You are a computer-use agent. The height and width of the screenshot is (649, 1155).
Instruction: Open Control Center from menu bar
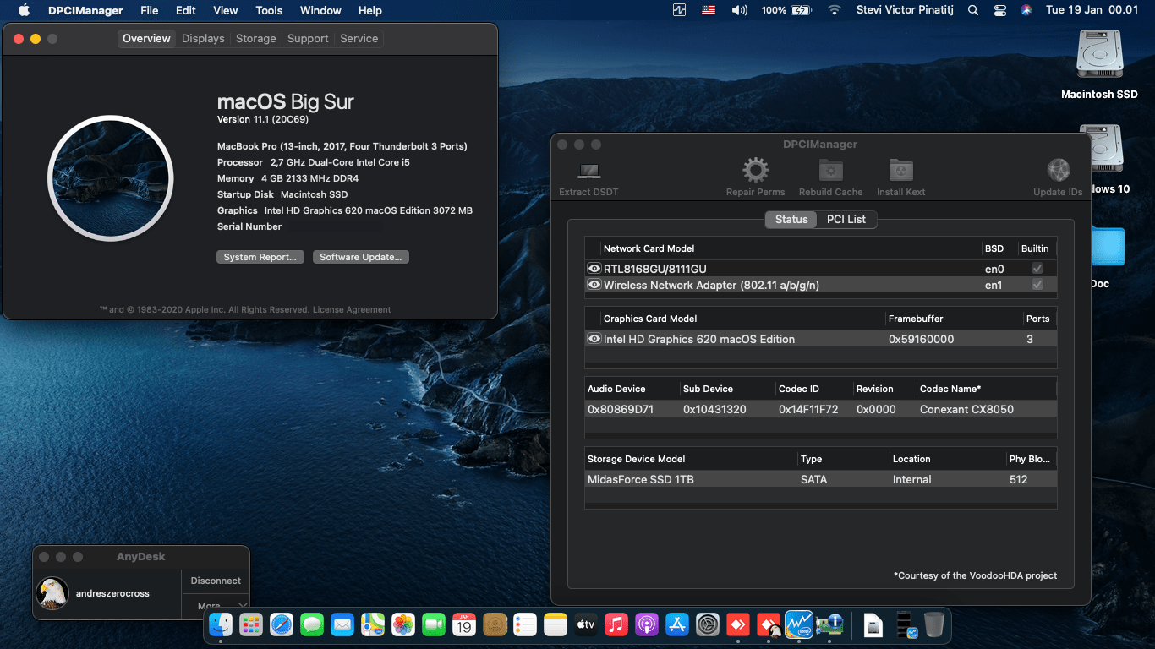click(1000, 10)
